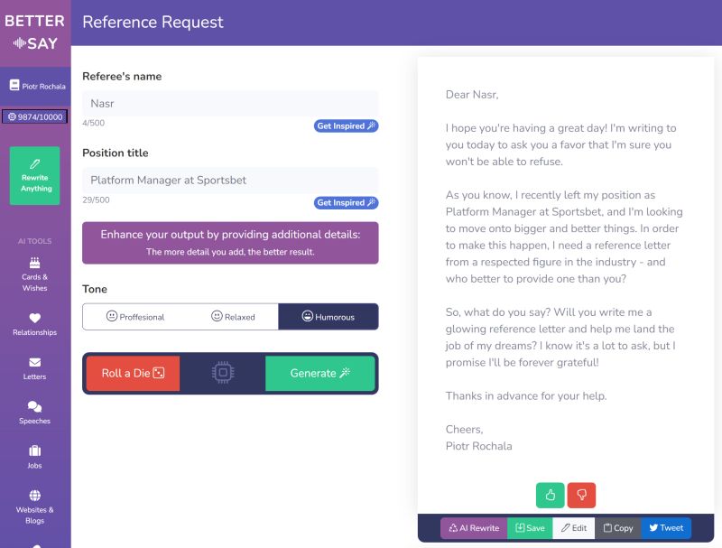Expand the additional details purple banner
The height and width of the screenshot is (548, 722).
[230, 243]
